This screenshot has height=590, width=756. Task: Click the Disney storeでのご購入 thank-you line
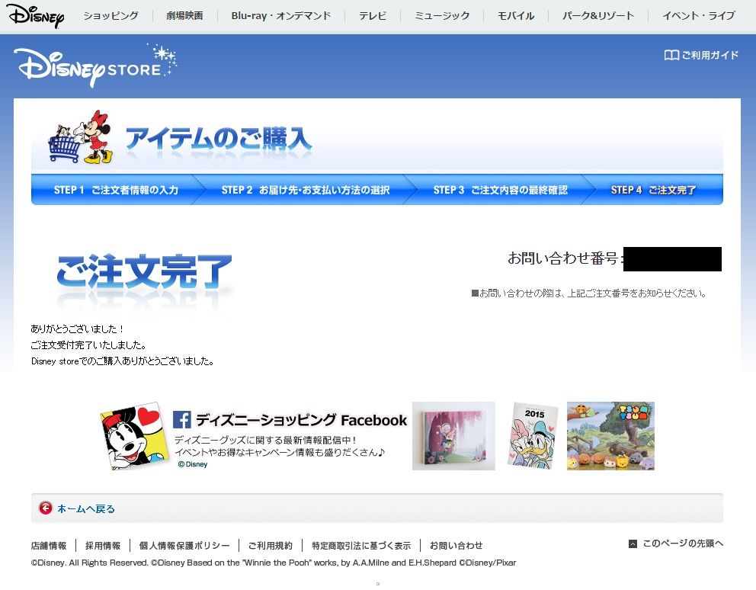pyautogui.click(x=123, y=361)
